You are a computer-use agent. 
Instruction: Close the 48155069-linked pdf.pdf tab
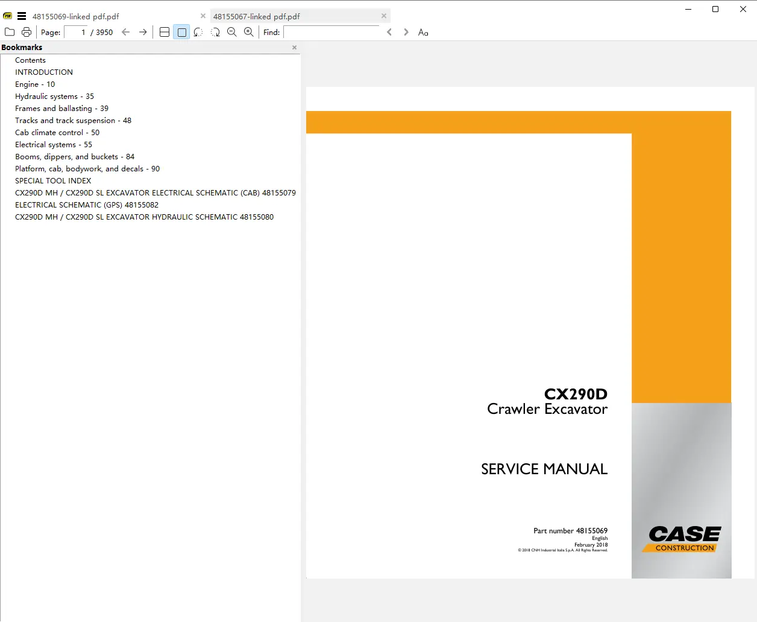(203, 16)
